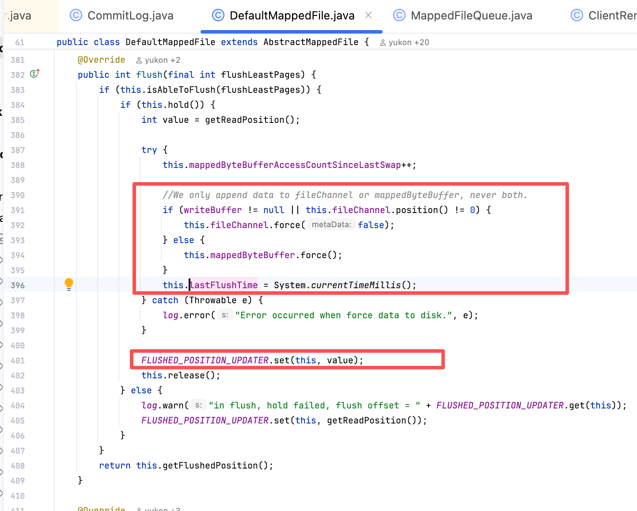Image resolution: width=637 pixels, height=511 pixels.
Task: Click mappedByteBufferAccessCountSinceLastSwap field
Action: click(x=295, y=165)
